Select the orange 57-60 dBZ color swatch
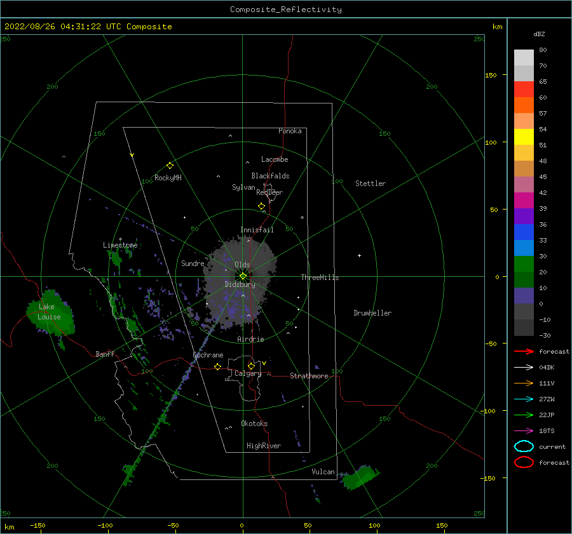The height and width of the screenshot is (534, 572). click(x=524, y=105)
